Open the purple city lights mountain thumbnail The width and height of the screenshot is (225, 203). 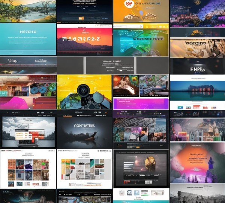[198, 13]
